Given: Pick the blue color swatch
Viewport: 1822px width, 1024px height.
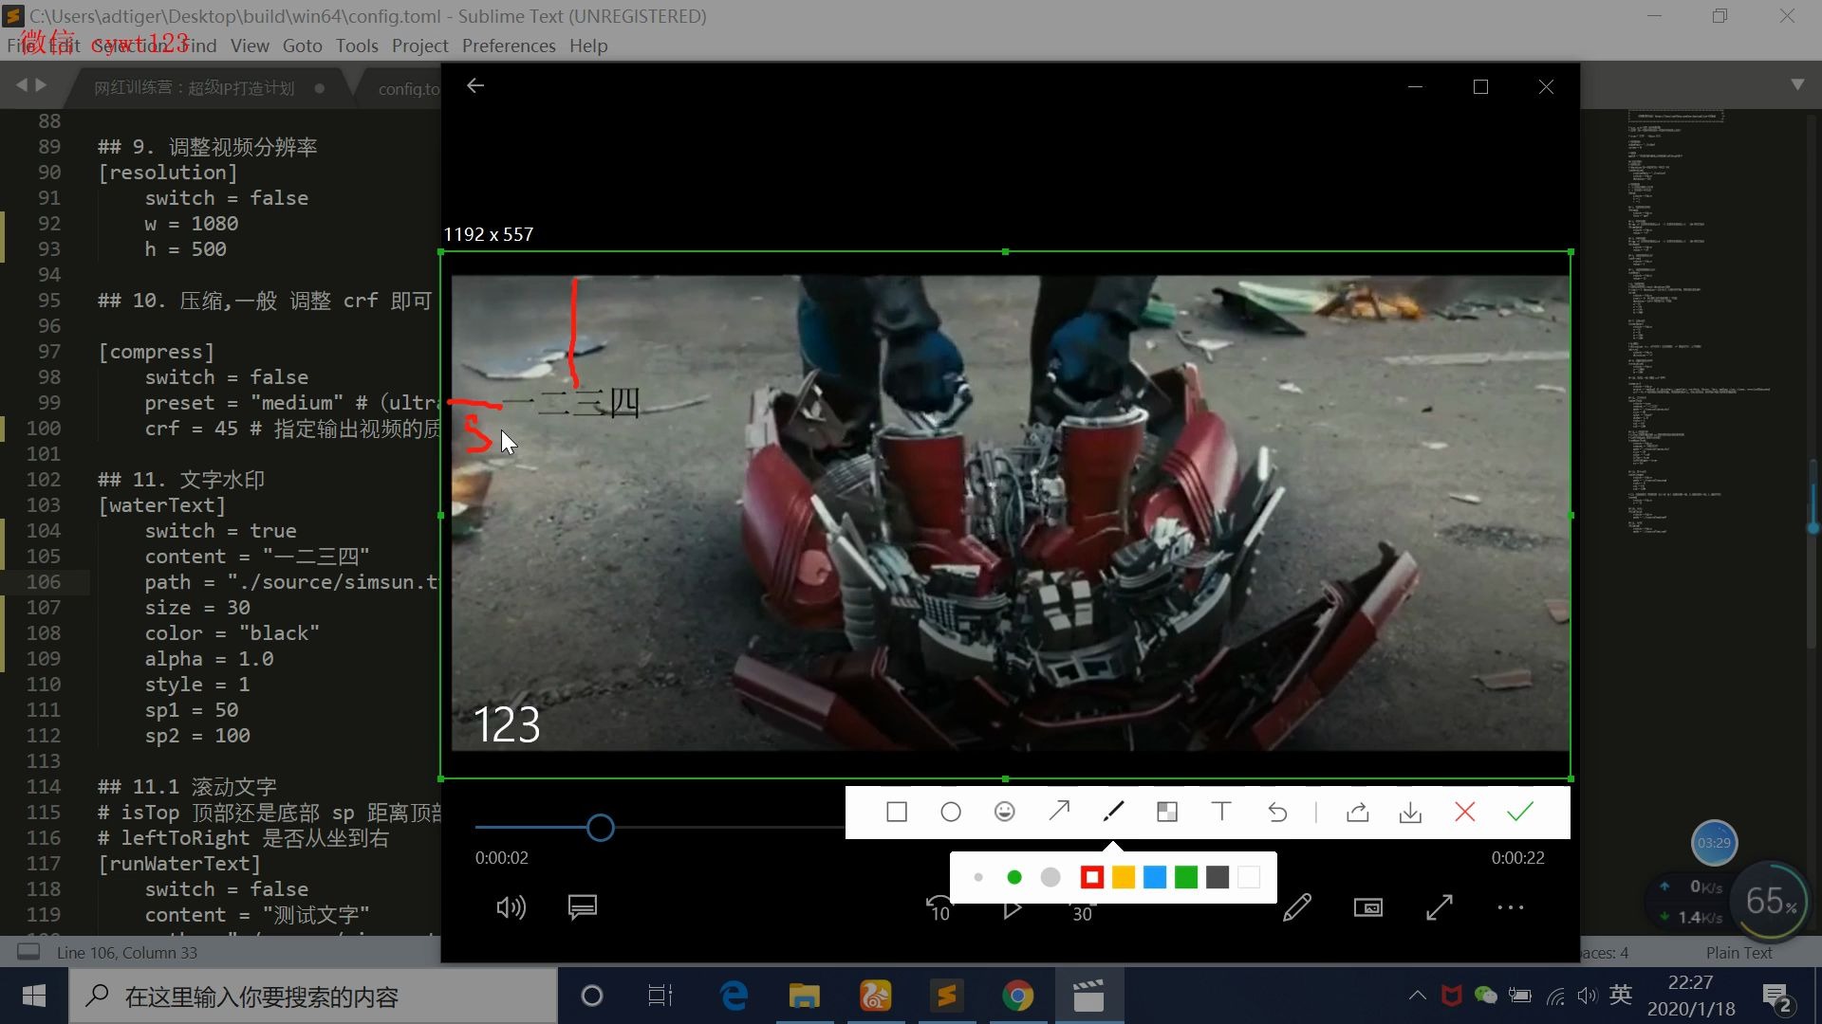Looking at the screenshot, I should [1155, 878].
